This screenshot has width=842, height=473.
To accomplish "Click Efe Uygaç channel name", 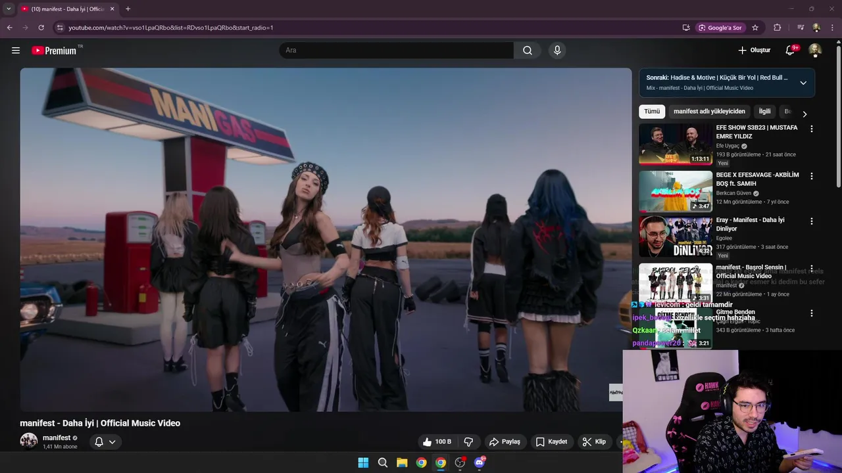I will [x=728, y=146].
